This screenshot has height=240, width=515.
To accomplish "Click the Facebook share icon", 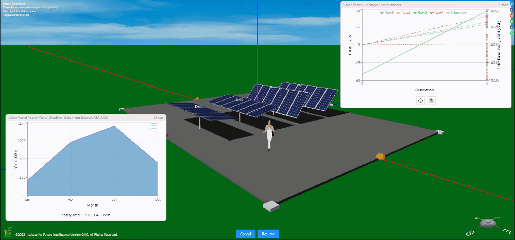I will click(x=512, y=10).
